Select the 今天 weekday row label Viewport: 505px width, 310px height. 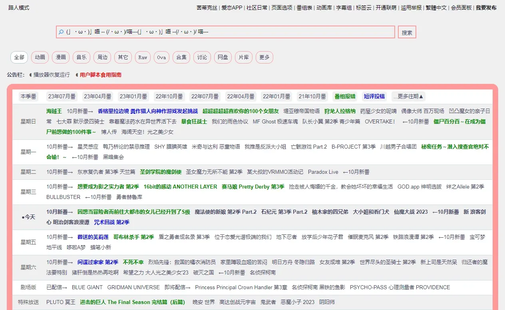(x=28, y=217)
